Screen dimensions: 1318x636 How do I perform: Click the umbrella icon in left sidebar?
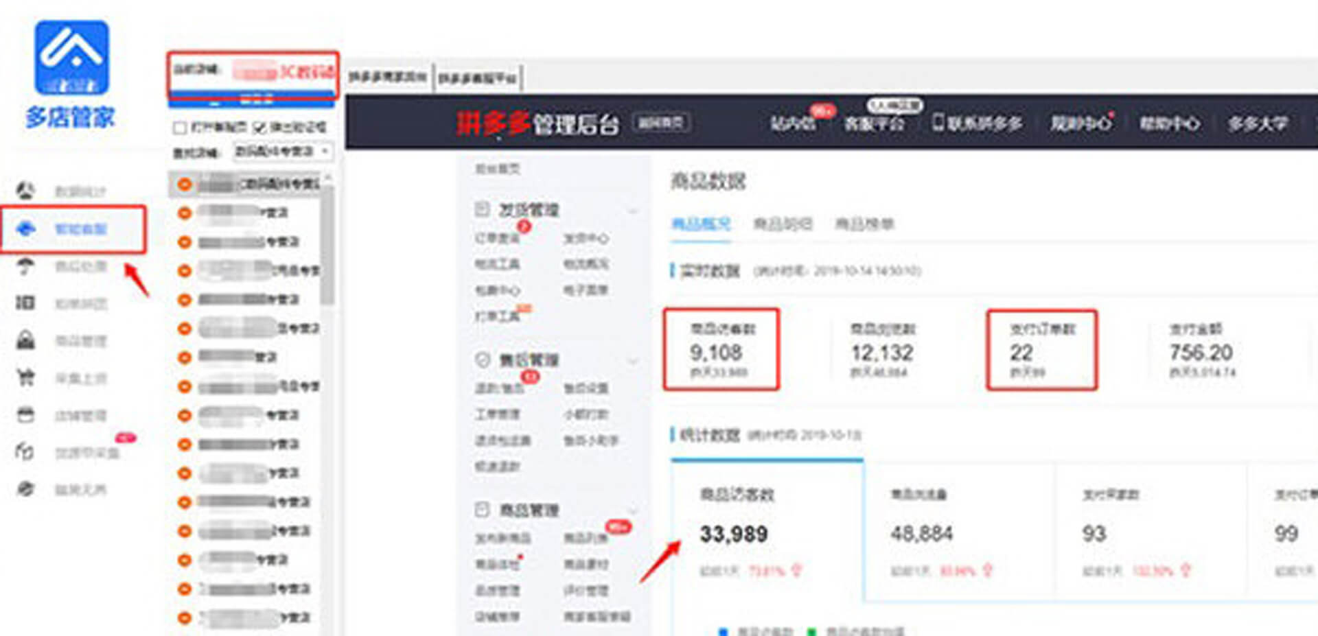[26, 266]
